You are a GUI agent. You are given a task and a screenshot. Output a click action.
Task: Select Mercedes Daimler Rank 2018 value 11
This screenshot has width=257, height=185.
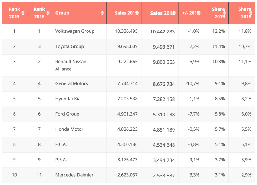(39, 175)
